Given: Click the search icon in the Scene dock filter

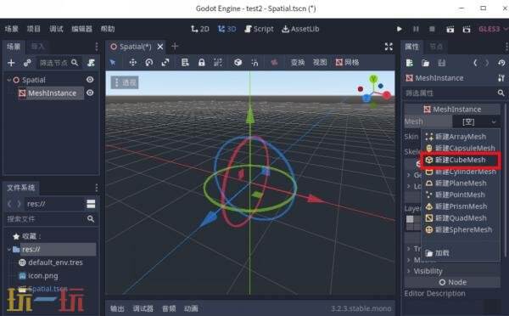Looking at the screenshot, I should point(75,62).
